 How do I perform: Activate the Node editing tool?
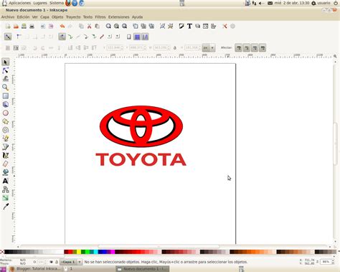pos(6,70)
